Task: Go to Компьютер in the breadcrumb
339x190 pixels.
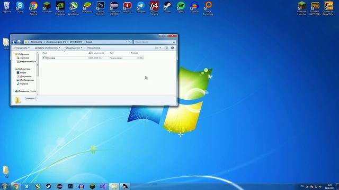Action: coord(37,42)
